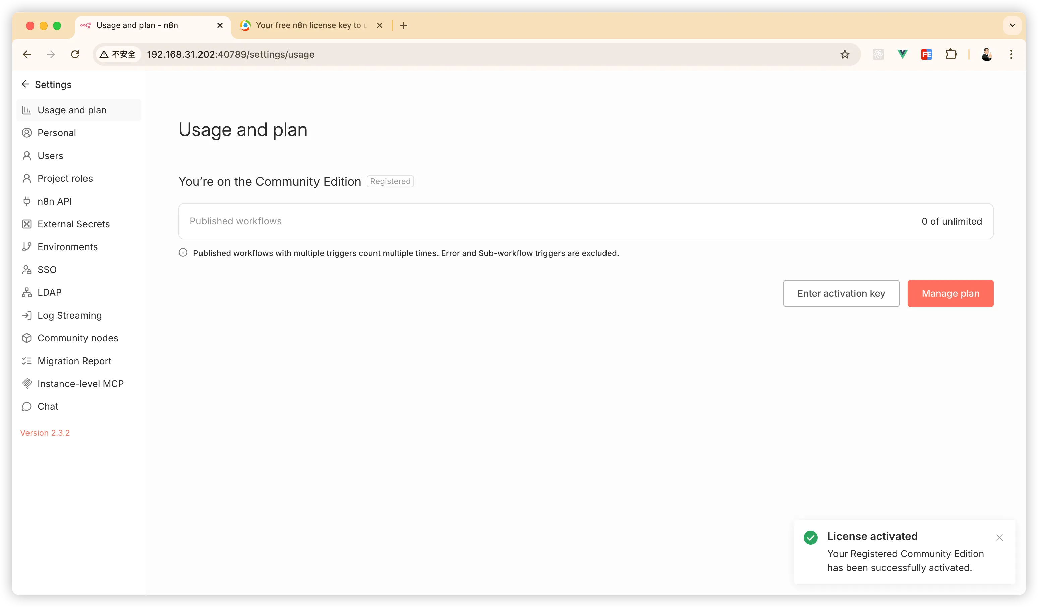1038x607 pixels.
Task: Click the Instance-level MCP icon
Action: (x=27, y=384)
